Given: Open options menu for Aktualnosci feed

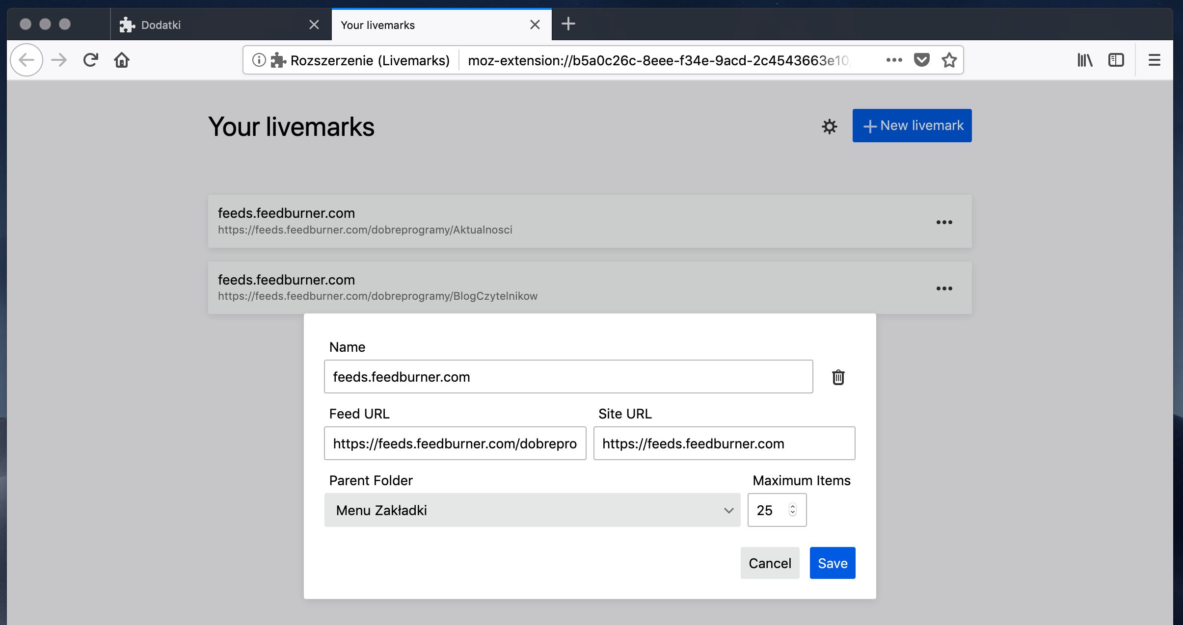Looking at the screenshot, I should click(x=943, y=222).
